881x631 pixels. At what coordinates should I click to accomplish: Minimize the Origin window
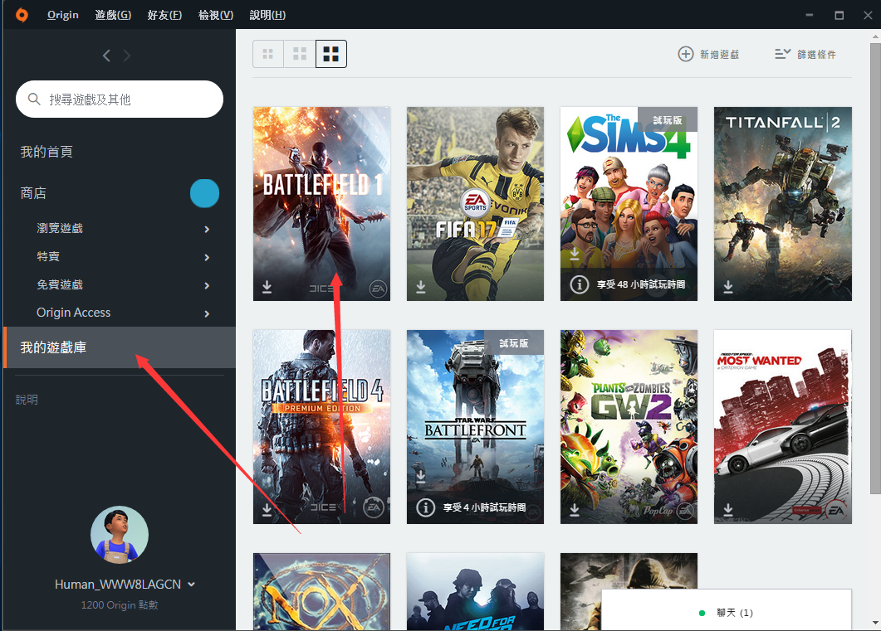coord(810,15)
